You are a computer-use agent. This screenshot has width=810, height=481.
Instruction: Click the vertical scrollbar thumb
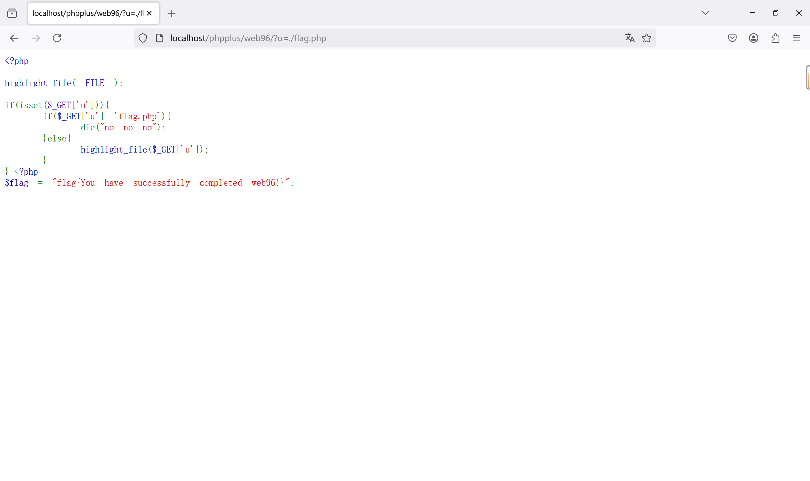807,77
